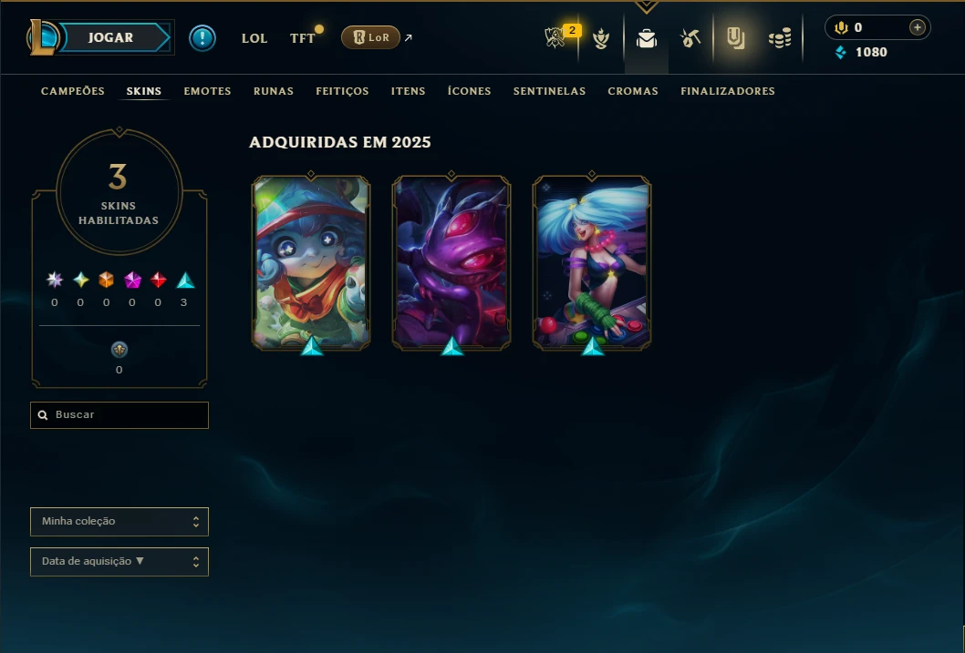Open the Store coins icon
The width and height of the screenshot is (965, 653).
coord(780,38)
